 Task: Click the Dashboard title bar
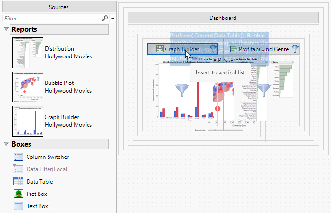[223, 18]
